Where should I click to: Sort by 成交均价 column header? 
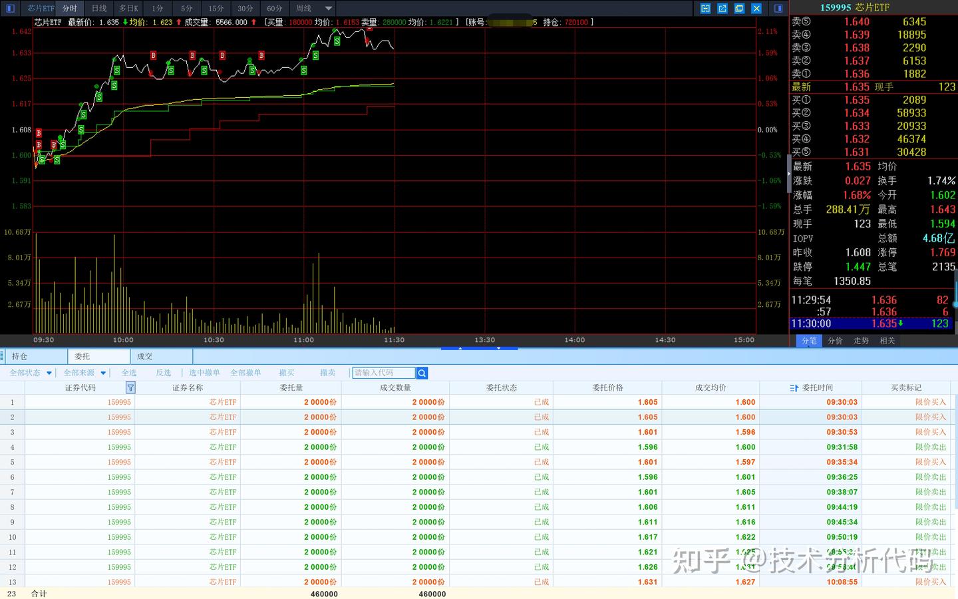pos(711,387)
